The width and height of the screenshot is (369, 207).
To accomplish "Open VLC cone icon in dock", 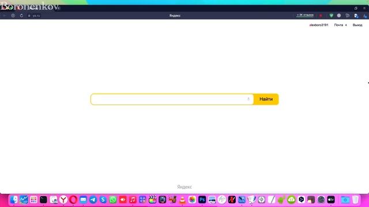I will click(x=182, y=200).
